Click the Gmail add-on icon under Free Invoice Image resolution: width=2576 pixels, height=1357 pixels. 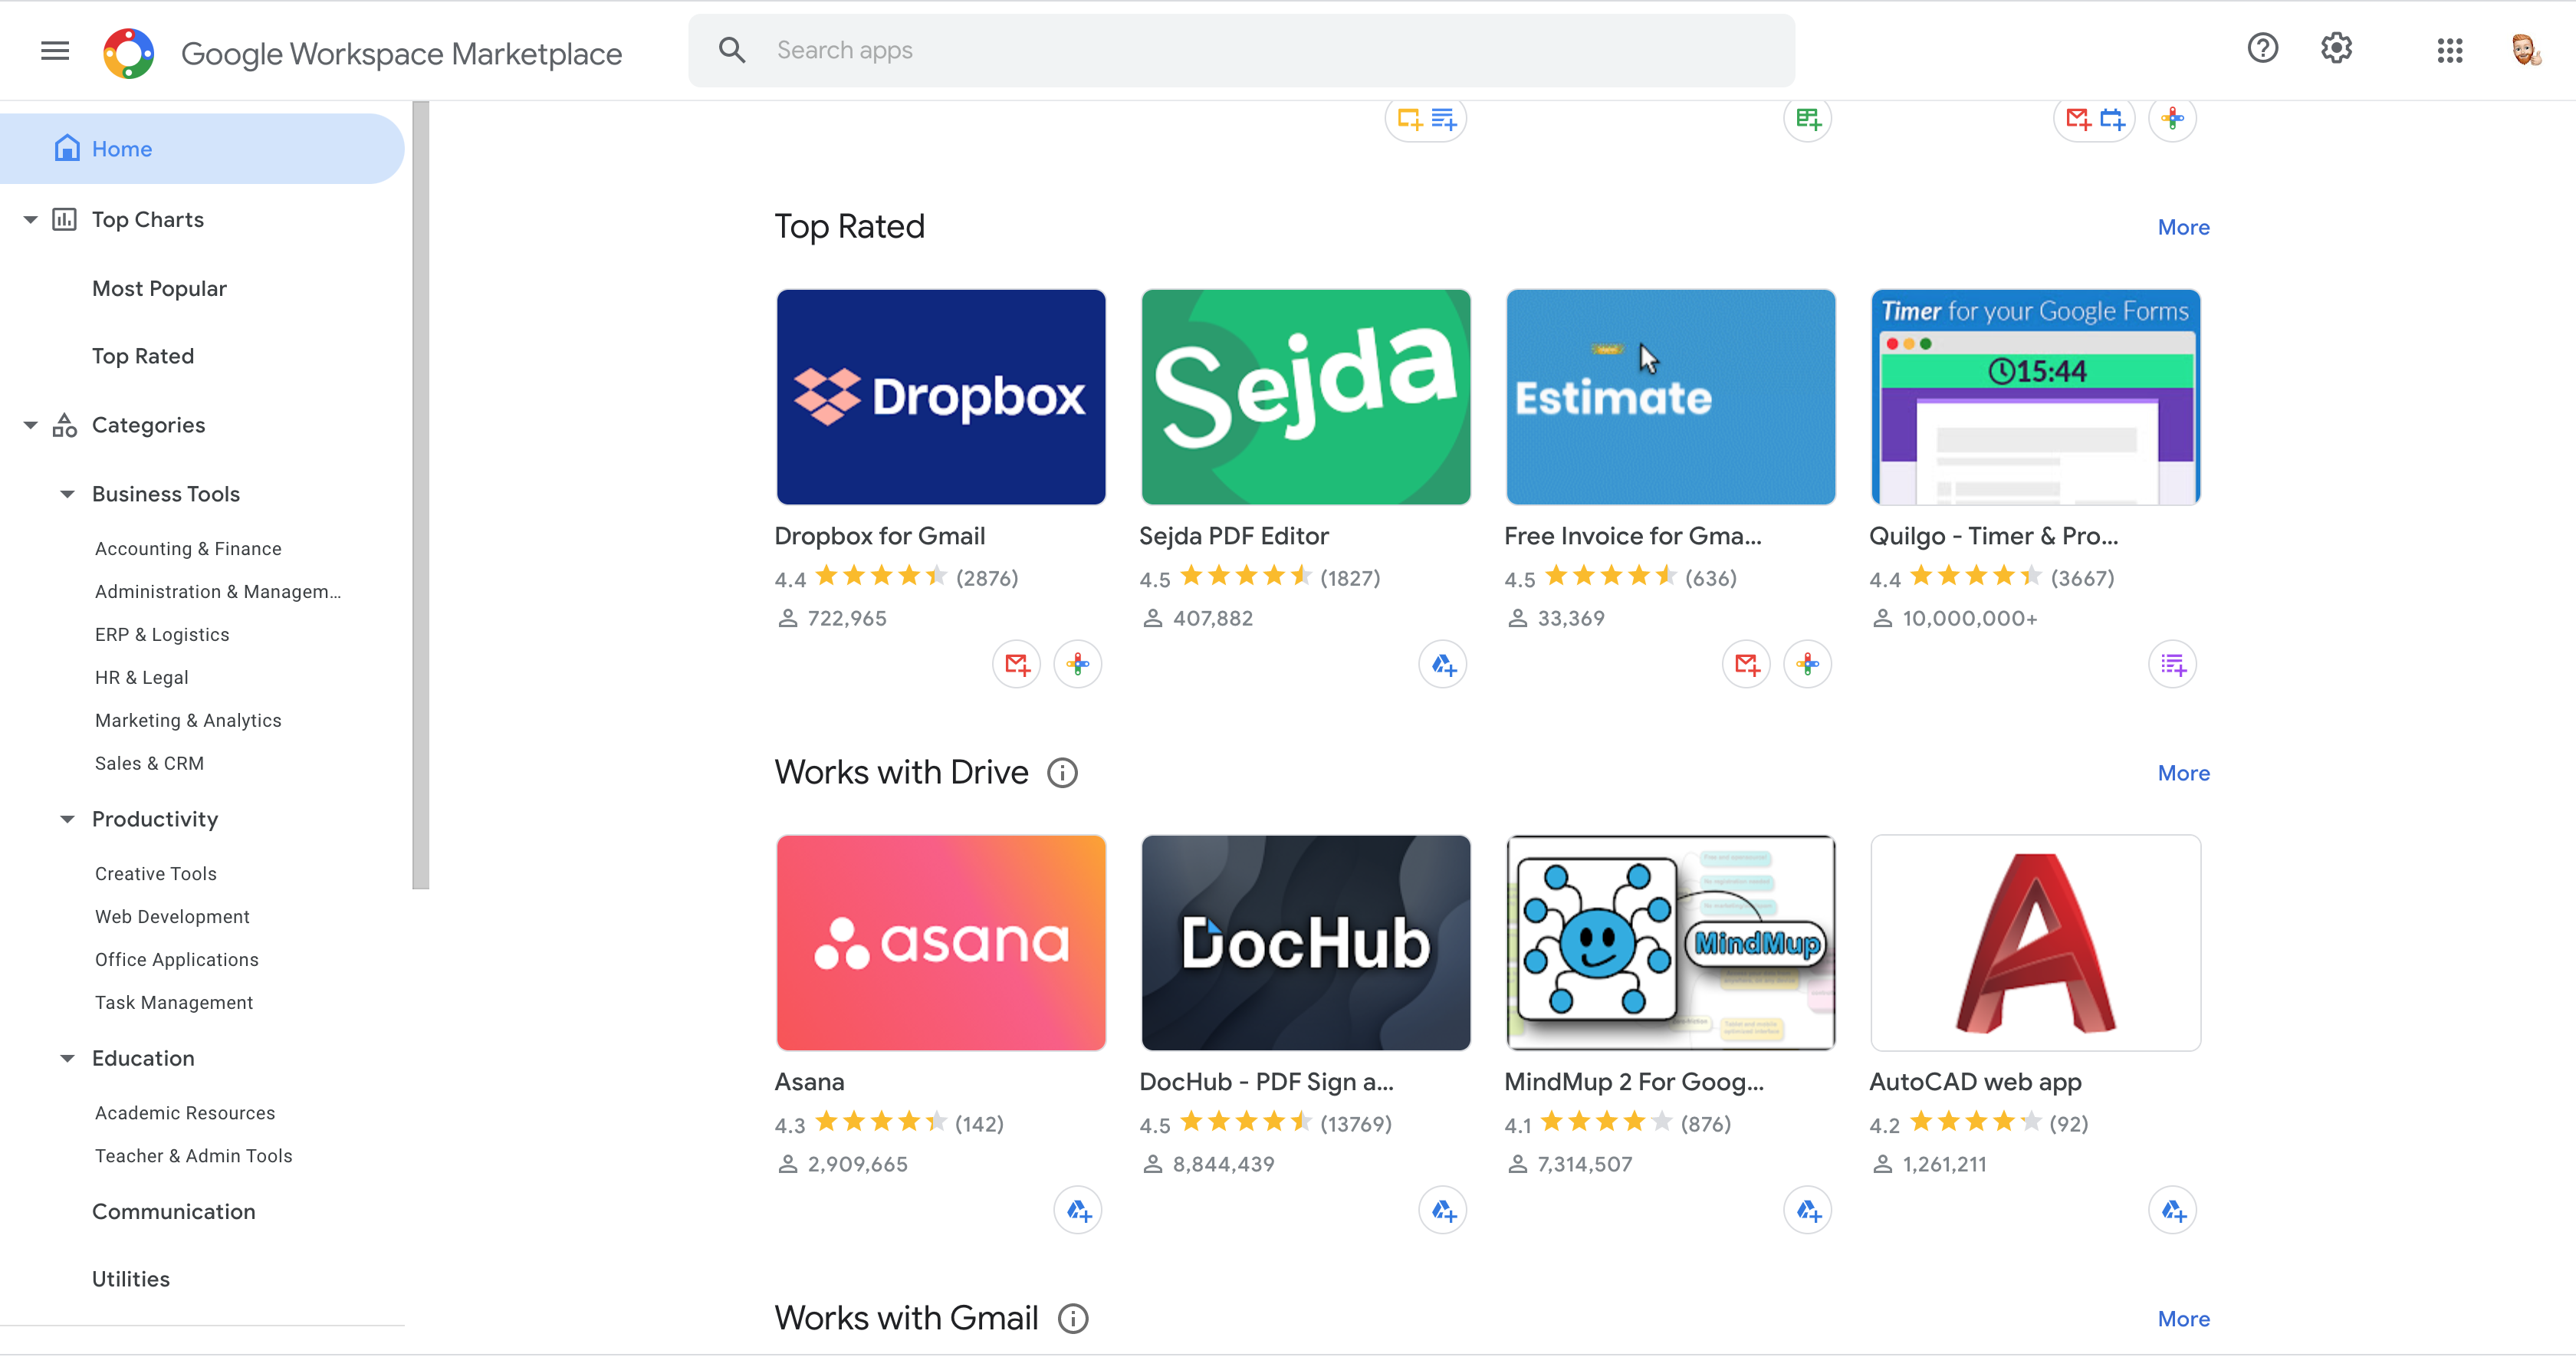click(x=1747, y=664)
